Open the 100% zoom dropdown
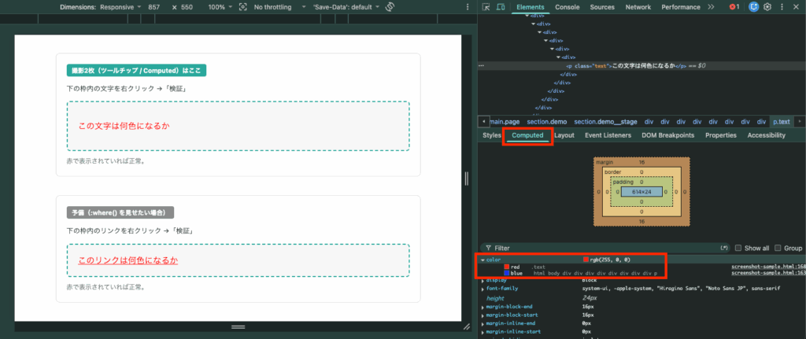This screenshot has height=339, width=806. [220, 7]
